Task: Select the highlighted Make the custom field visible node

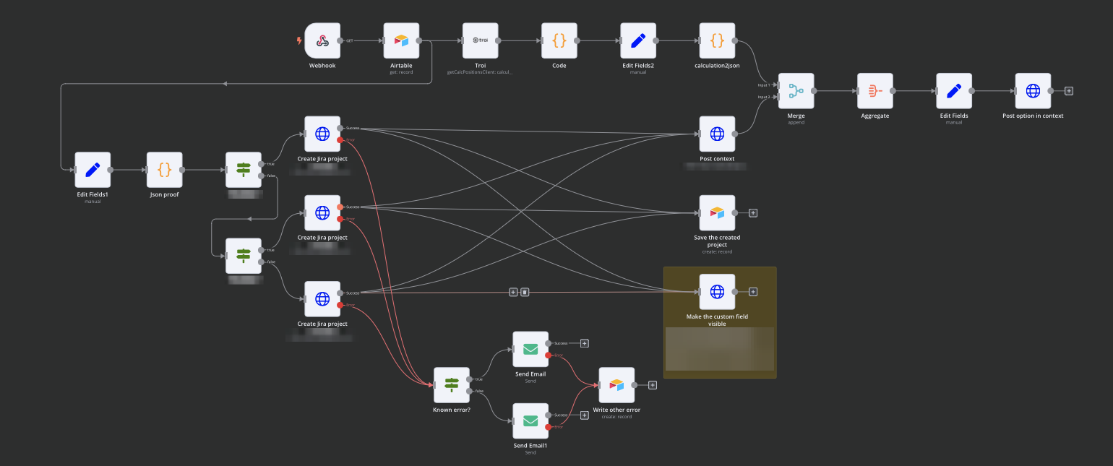Action: [x=717, y=292]
